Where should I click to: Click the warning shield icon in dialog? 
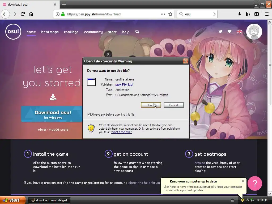tap(91, 128)
